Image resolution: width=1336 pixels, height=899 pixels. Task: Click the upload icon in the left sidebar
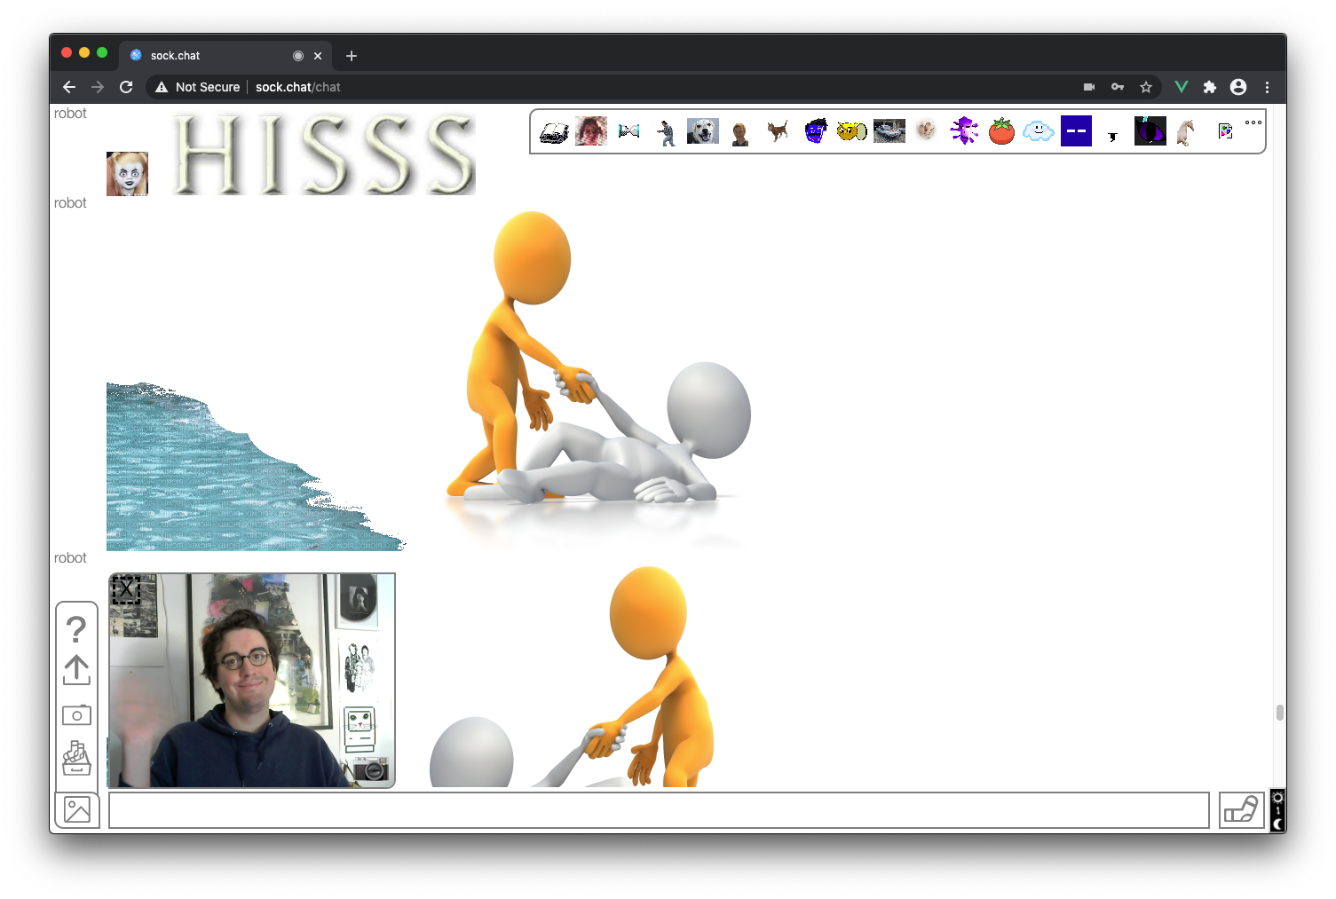76,671
